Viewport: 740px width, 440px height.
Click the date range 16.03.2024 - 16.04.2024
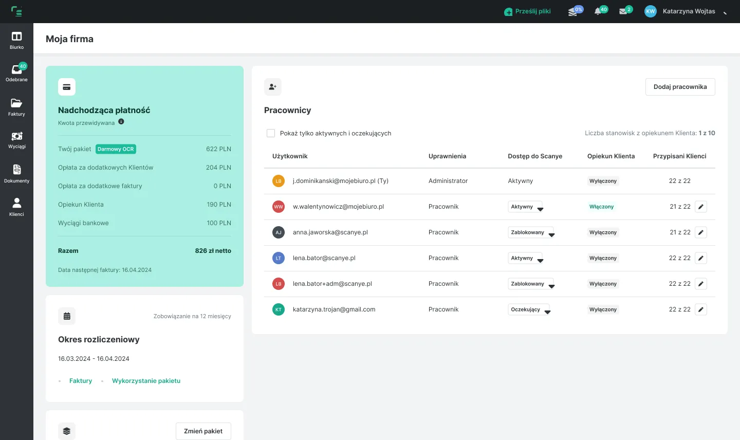[x=94, y=359]
